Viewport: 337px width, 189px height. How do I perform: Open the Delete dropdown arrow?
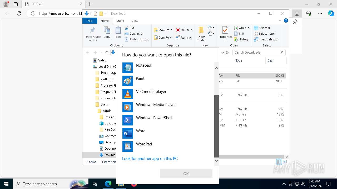click(191, 30)
